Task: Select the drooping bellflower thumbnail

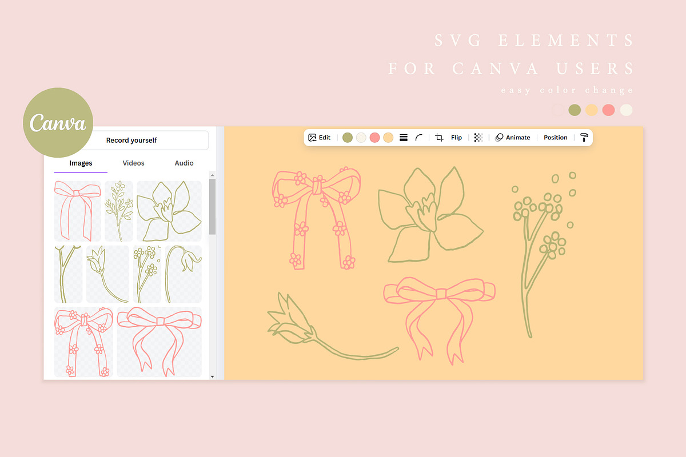Action: pyautogui.click(x=184, y=274)
